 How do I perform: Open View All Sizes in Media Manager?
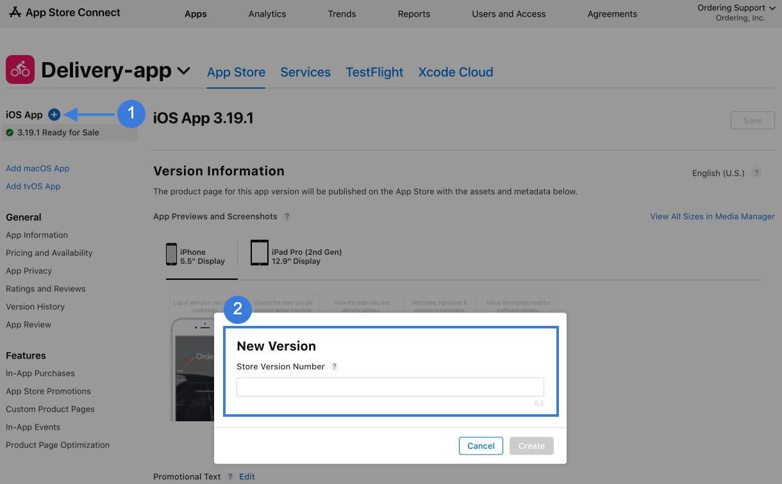click(712, 216)
